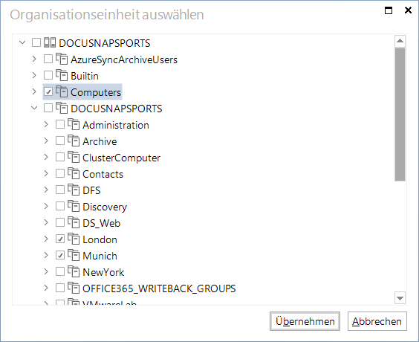Screen dimensions: 419x342
Task: Check the Archive checkbox
Action: (x=60, y=141)
